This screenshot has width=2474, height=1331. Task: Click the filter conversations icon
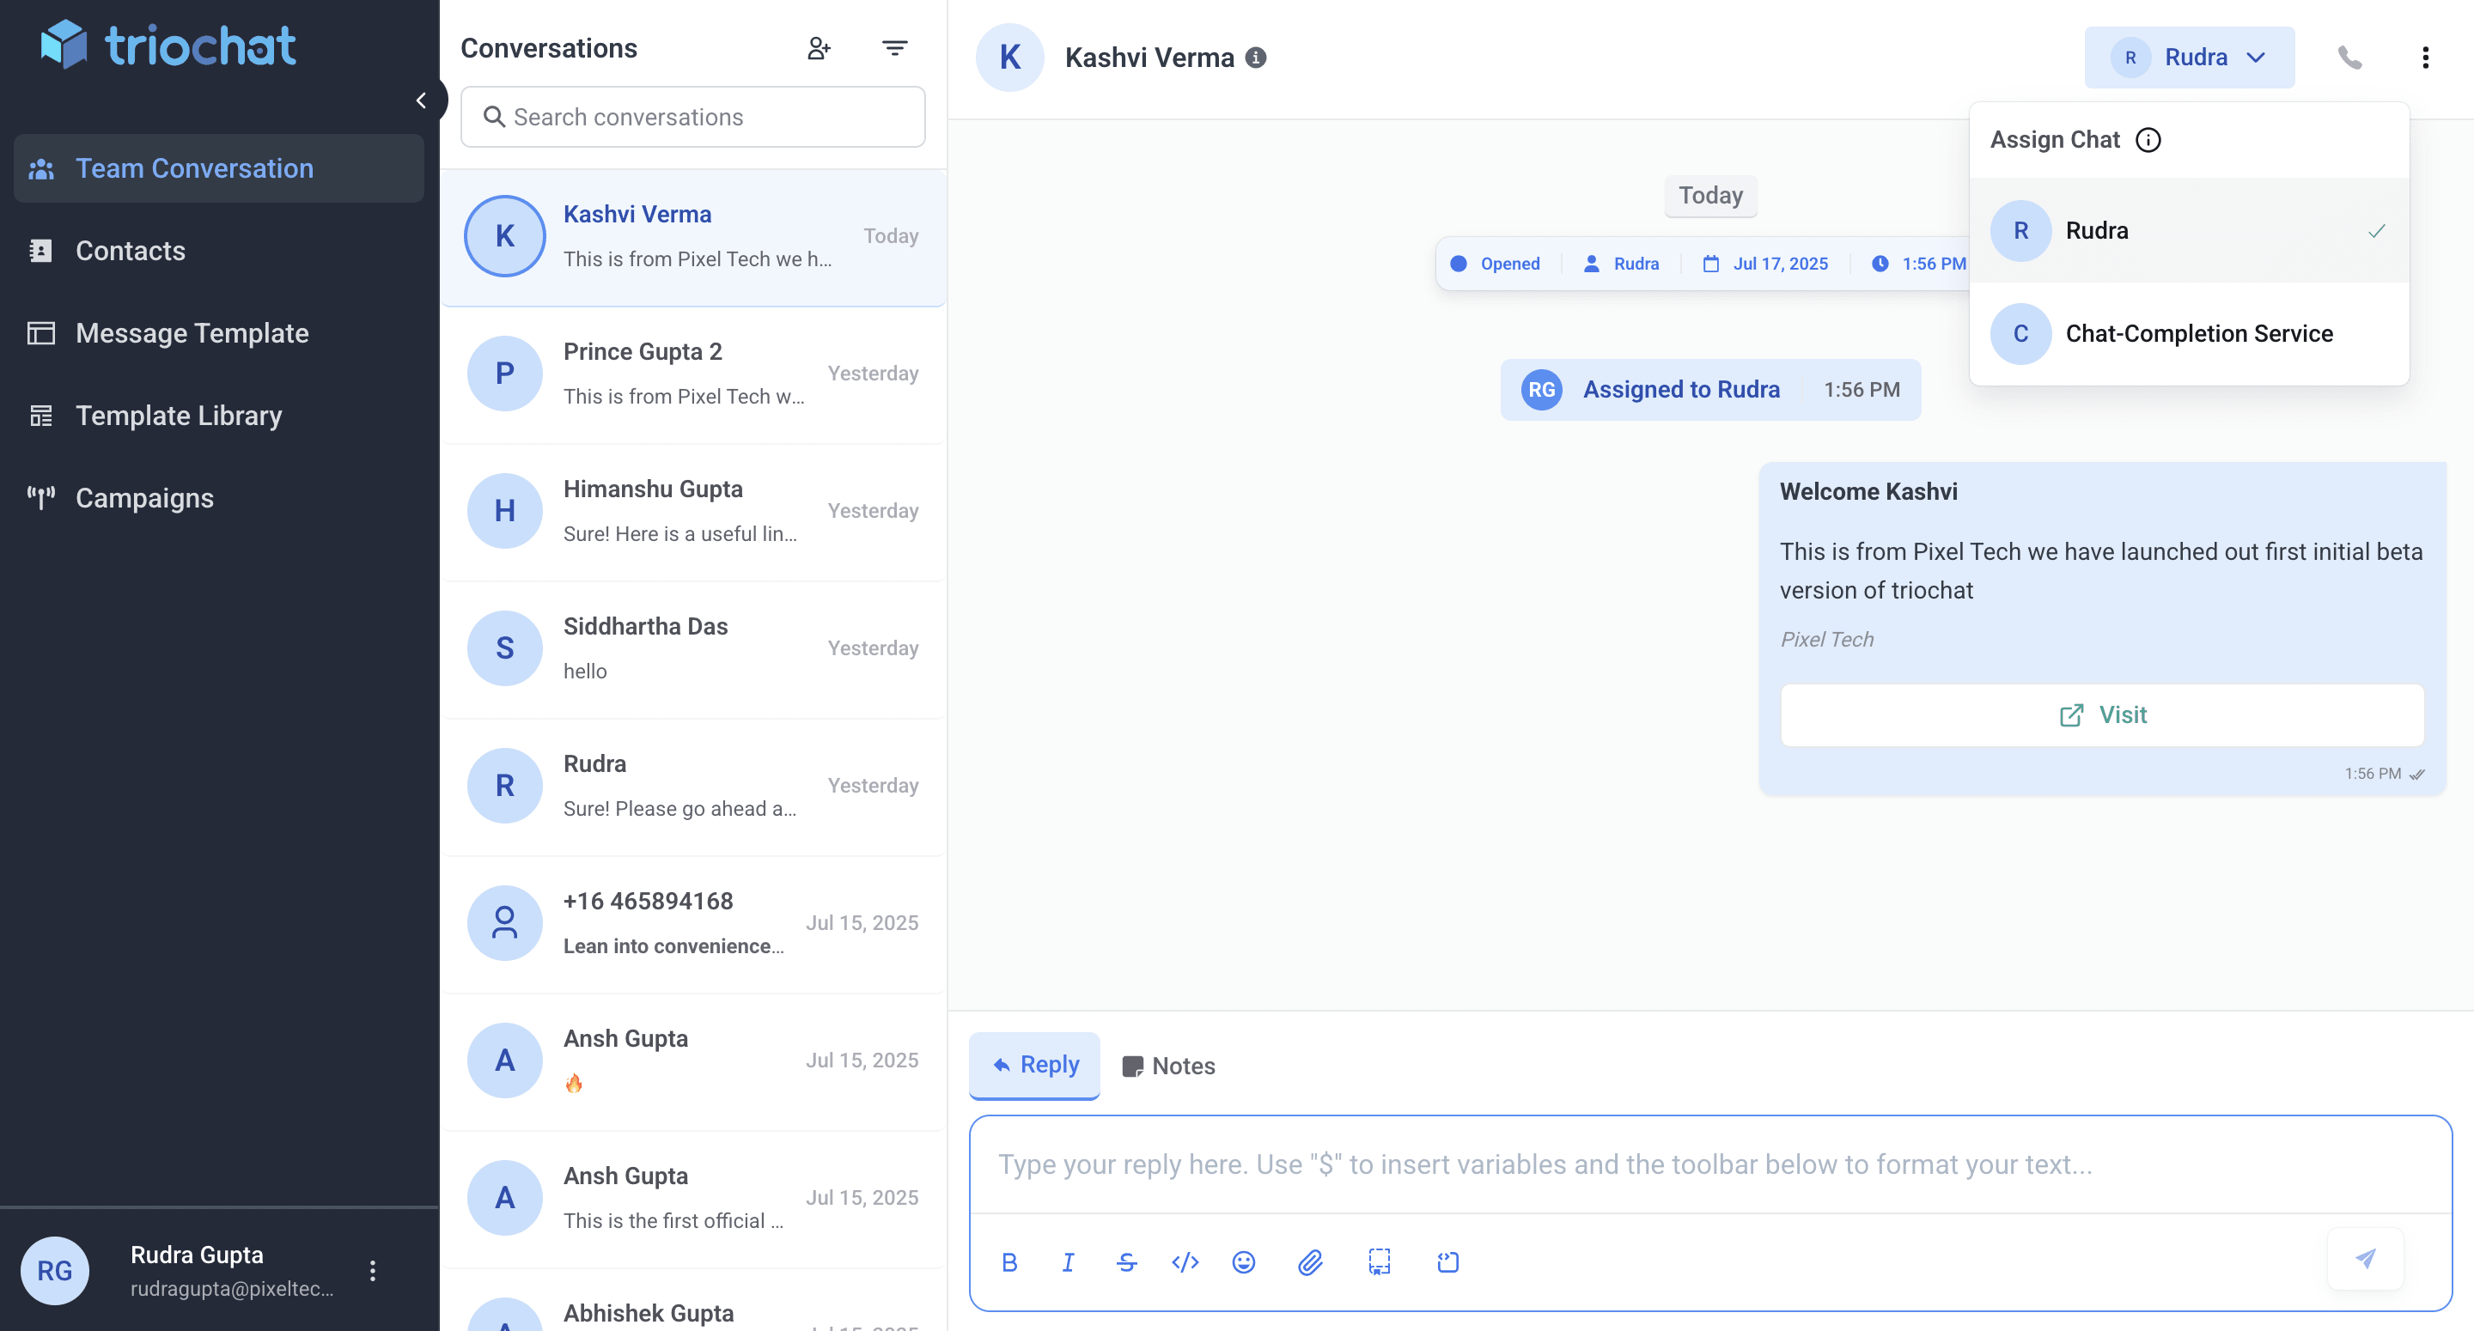(x=894, y=47)
